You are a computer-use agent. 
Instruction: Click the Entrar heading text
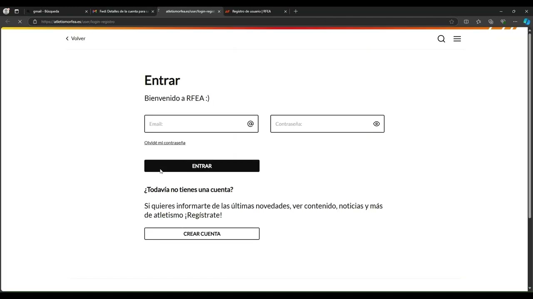click(162, 80)
